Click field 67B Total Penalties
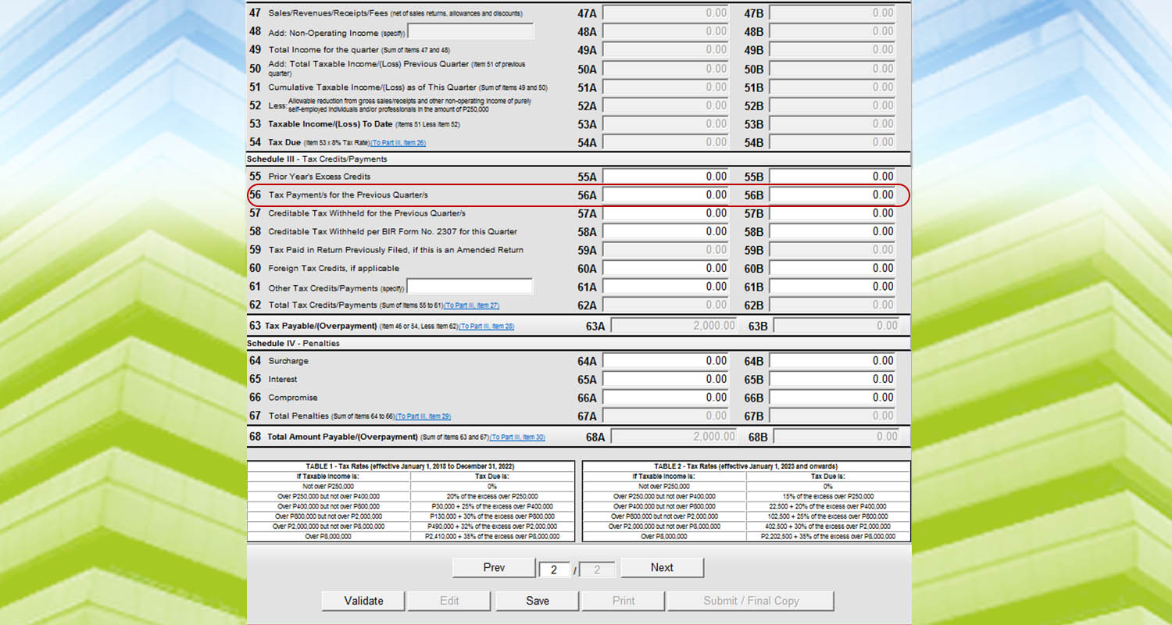This screenshot has height=625, width=1172. tap(833, 416)
